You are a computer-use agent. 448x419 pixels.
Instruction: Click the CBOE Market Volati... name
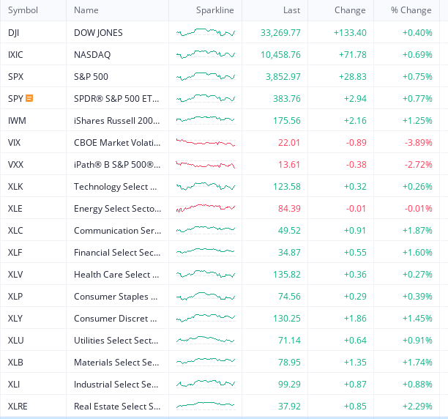click(117, 143)
